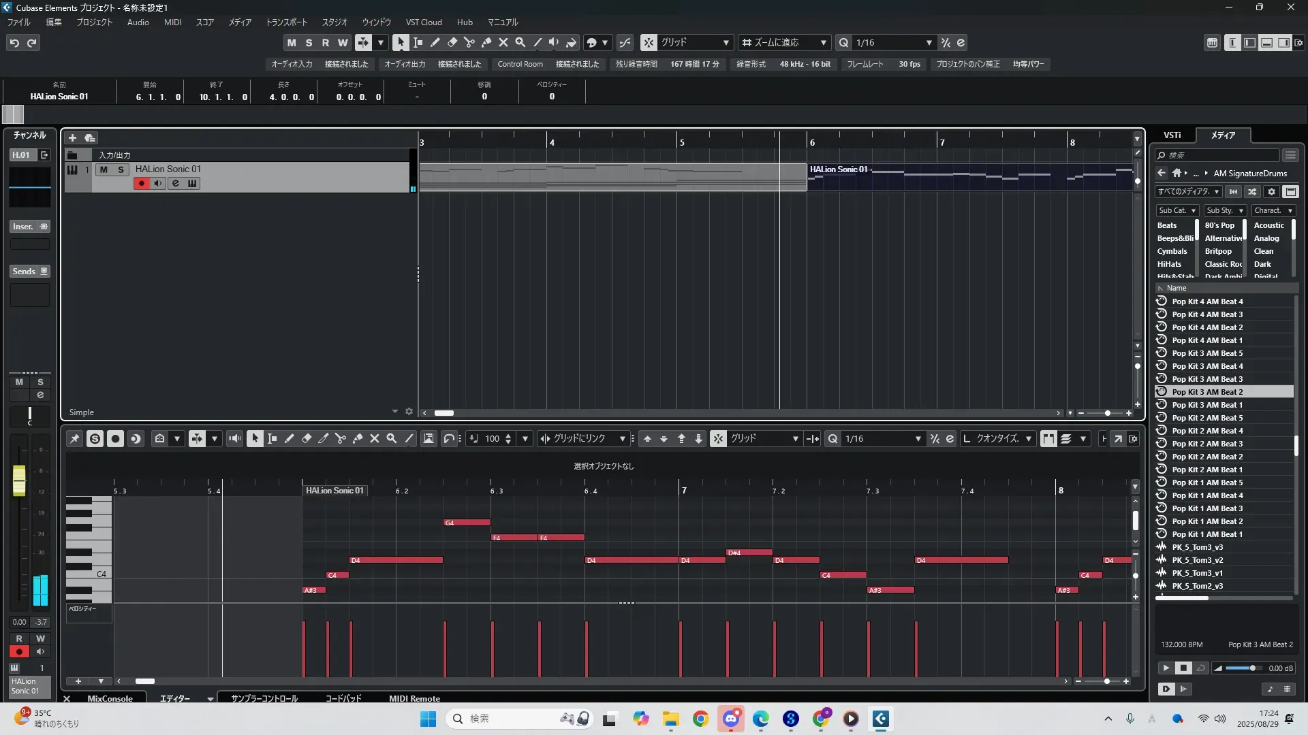The image size is (1308, 735).
Task: Select the Draw pencil tool in main toolbar
Action: 435,42
